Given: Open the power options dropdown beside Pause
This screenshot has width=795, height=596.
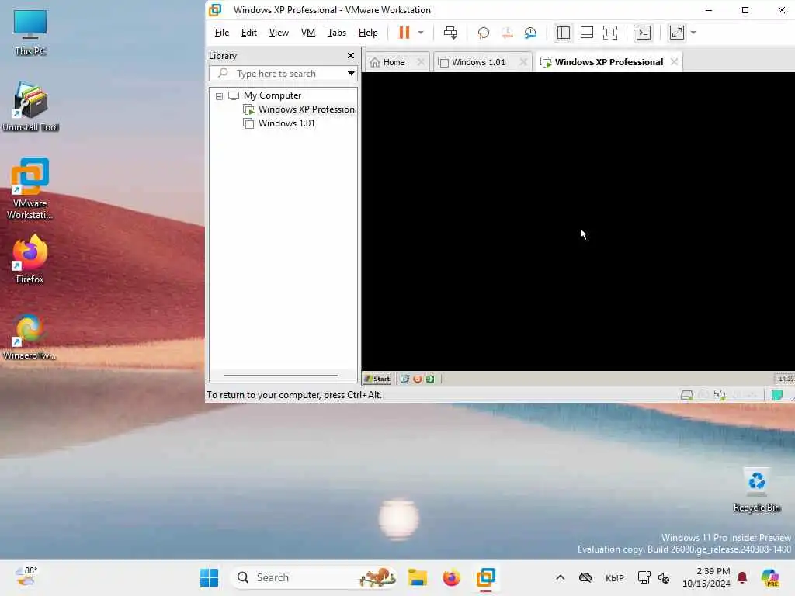Looking at the screenshot, I should point(421,33).
